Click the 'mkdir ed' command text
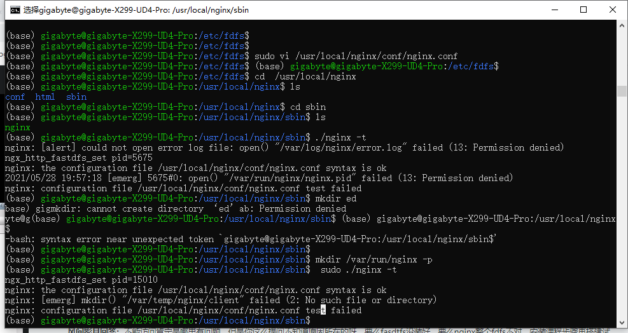Image resolution: width=628 pixels, height=333 pixels. pyautogui.click(x=335, y=198)
